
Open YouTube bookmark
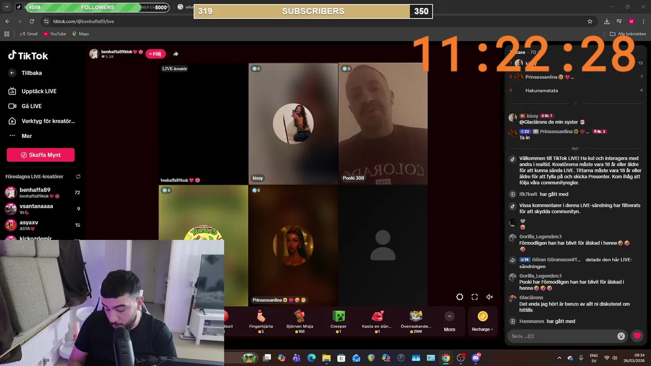click(55, 34)
